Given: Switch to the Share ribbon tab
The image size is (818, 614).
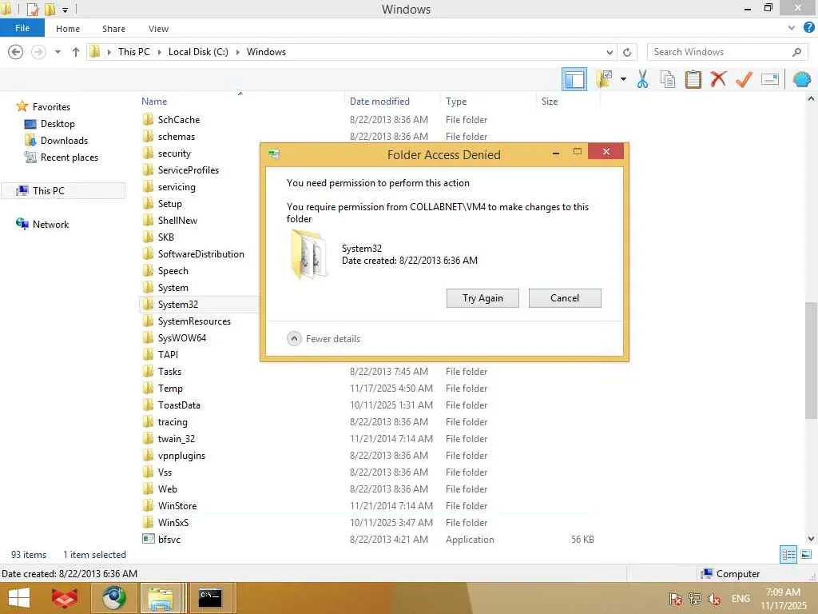Looking at the screenshot, I should coord(113,29).
